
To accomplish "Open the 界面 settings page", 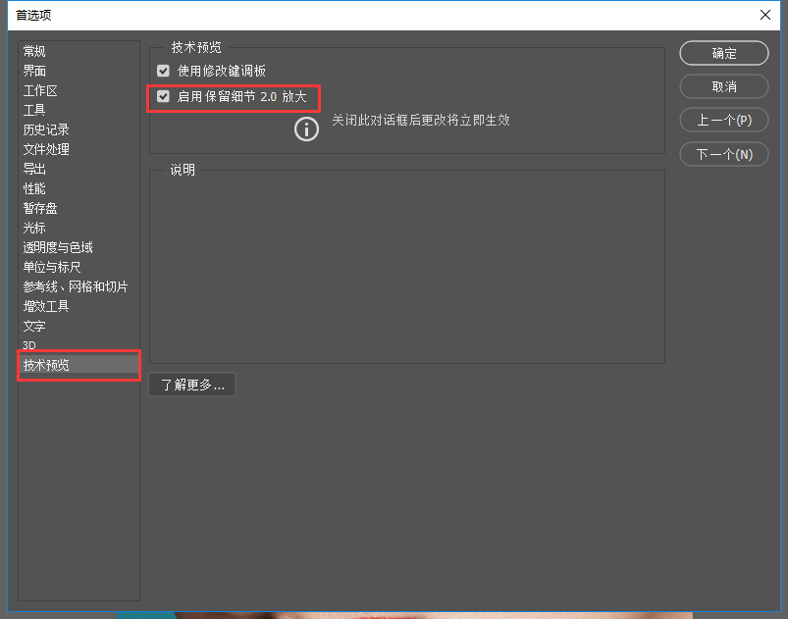I will click(x=34, y=71).
